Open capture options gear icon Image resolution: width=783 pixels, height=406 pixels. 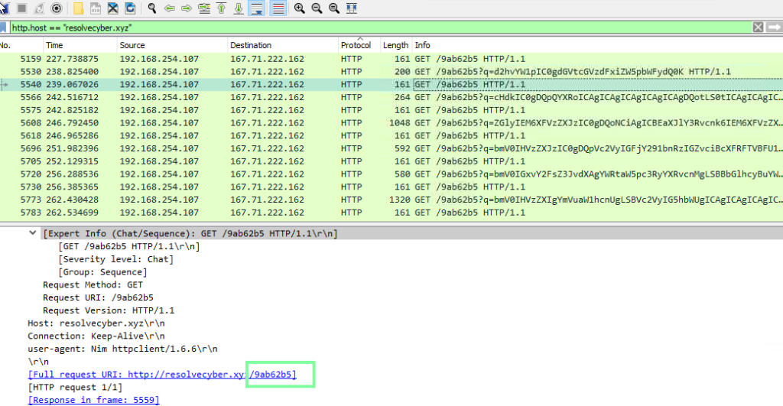point(57,8)
